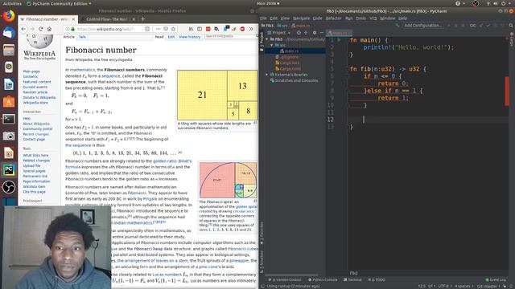Open TODO tool window
The image size is (515, 289).
pyautogui.click(x=377, y=280)
